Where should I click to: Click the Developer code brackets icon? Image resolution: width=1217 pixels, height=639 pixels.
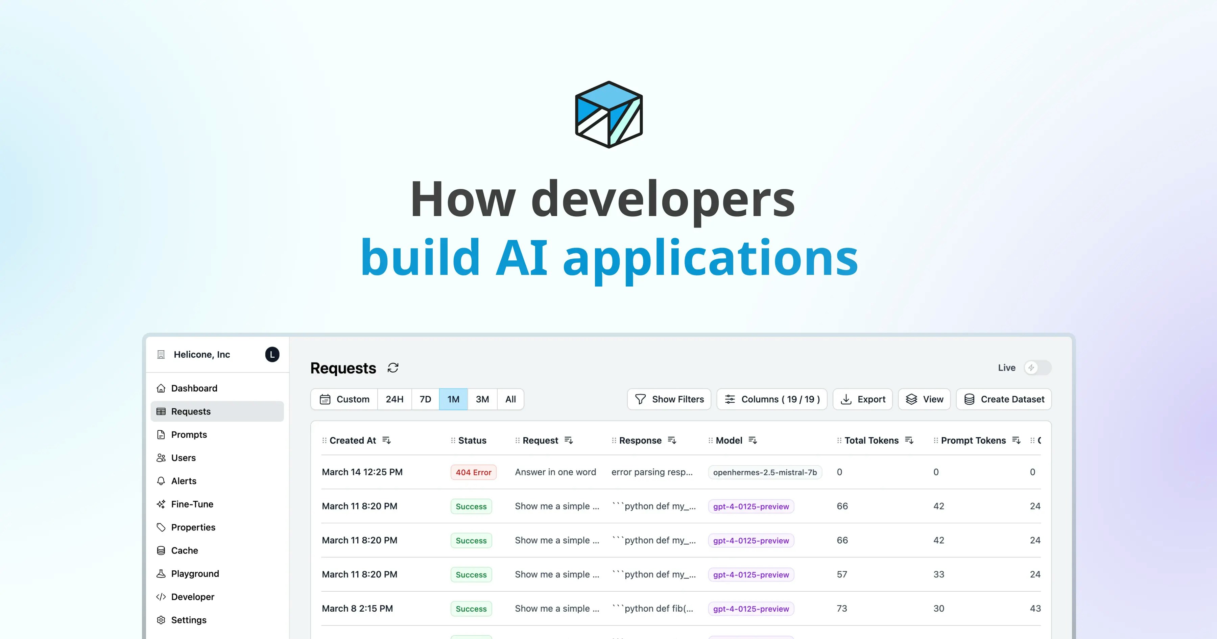tap(161, 596)
